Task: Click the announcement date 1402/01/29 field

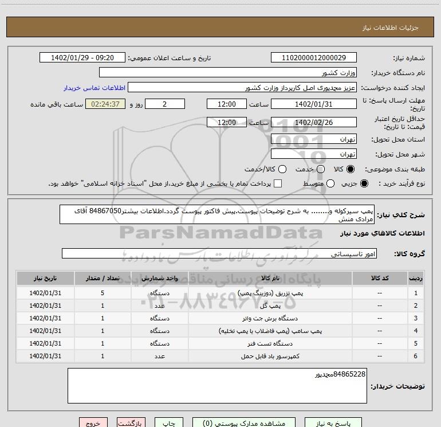Action: click(82, 58)
